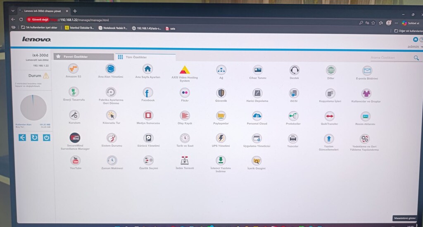This screenshot has width=423, height=227.
Task: Open Sistem Durumu status
Action: pos(112,138)
